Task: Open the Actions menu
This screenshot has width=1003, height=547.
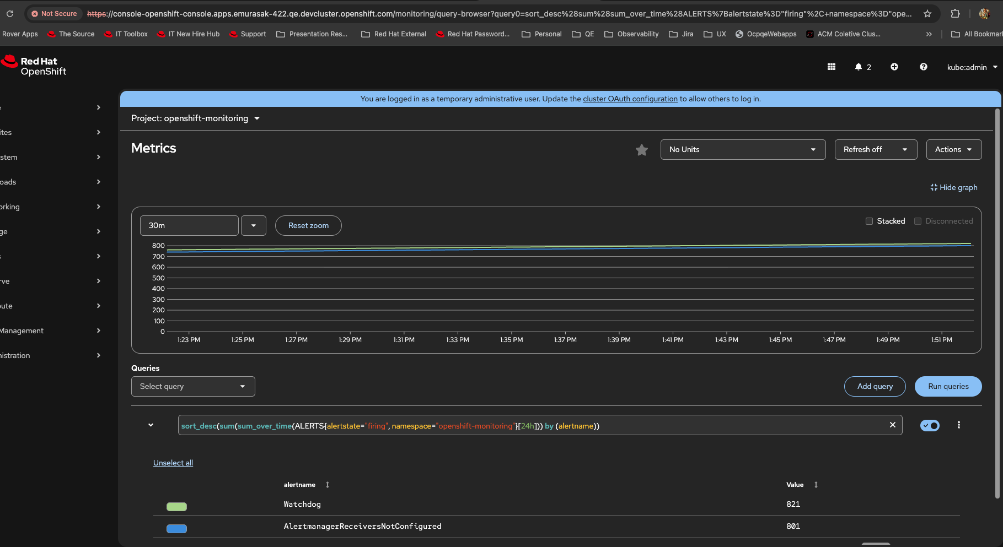Action: pyautogui.click(x=953, y=149)
